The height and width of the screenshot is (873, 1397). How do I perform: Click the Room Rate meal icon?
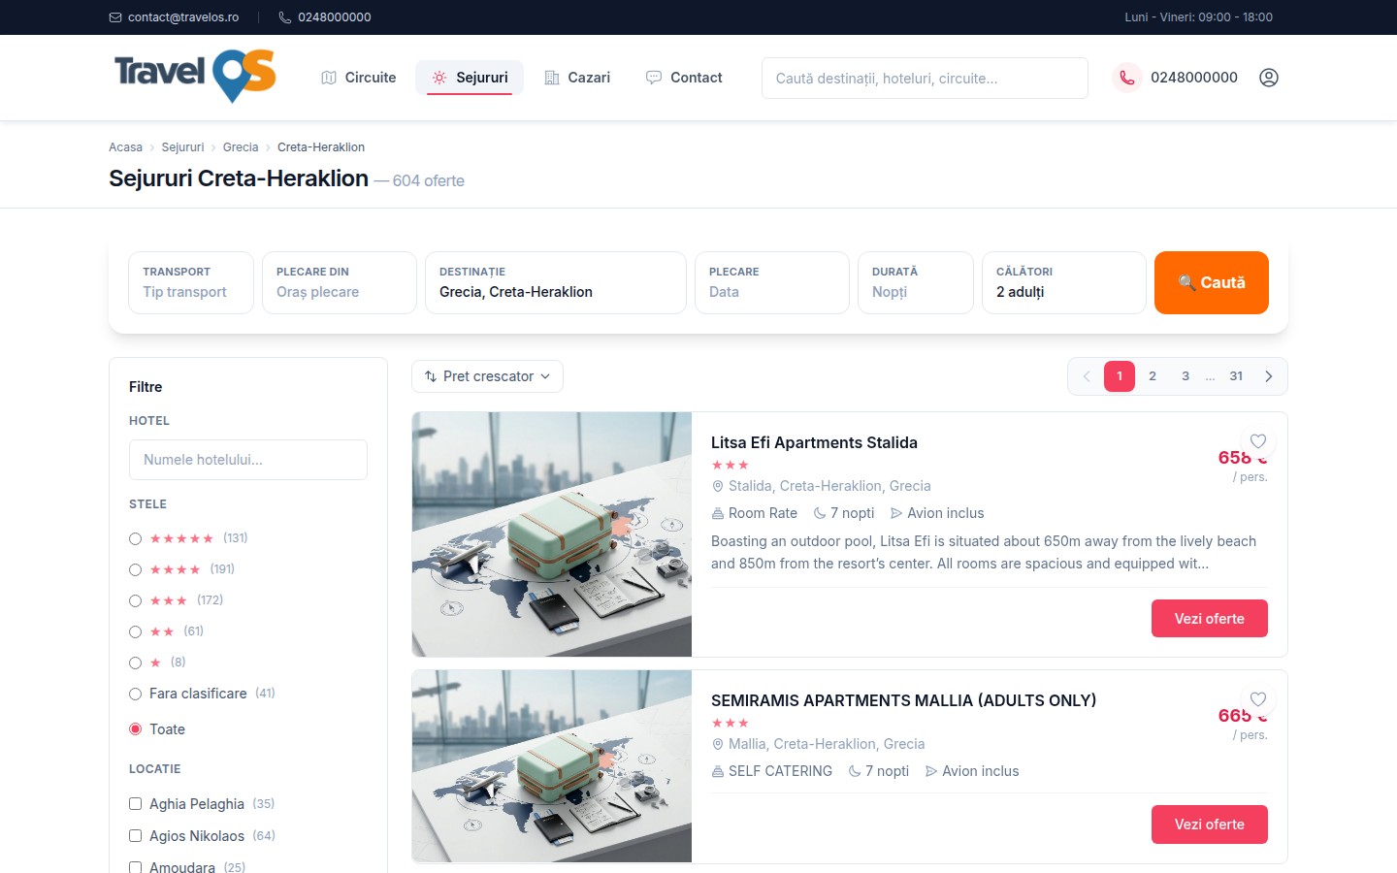click(x=718, y=513)
